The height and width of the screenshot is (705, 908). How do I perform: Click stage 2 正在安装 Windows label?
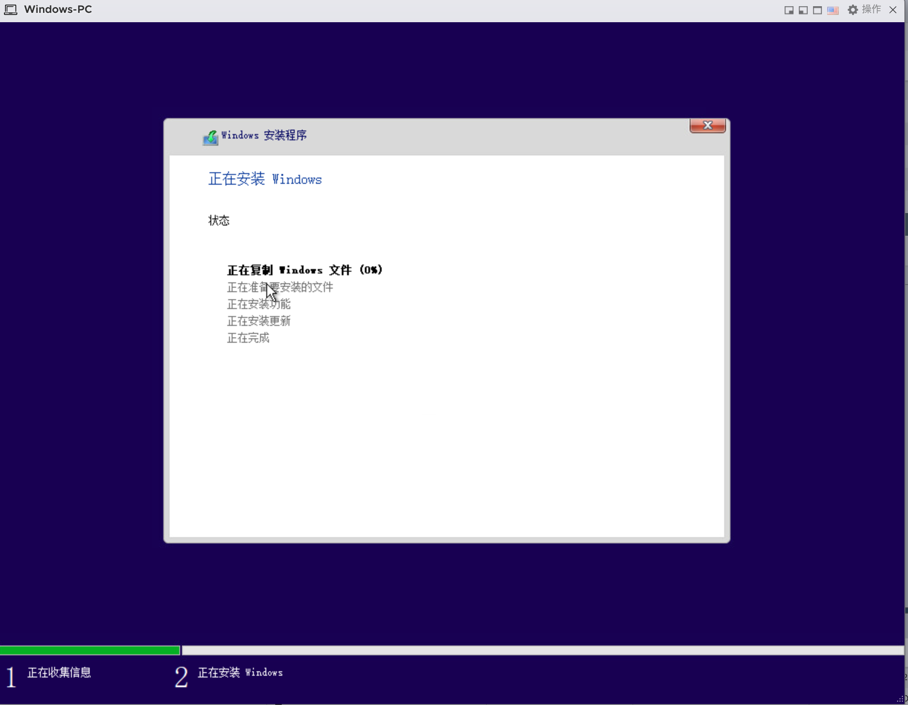pos(240,673)
